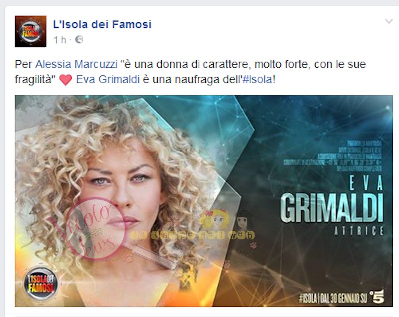
Task: Open Eva Grimaldi's photo in the post
Action: click(x=203, y=200)
